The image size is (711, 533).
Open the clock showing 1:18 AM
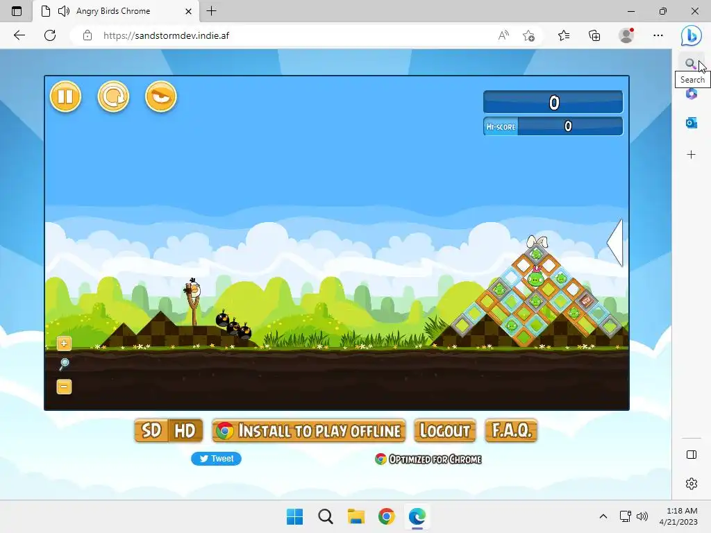pyautogui.click(x=678, y=516)
